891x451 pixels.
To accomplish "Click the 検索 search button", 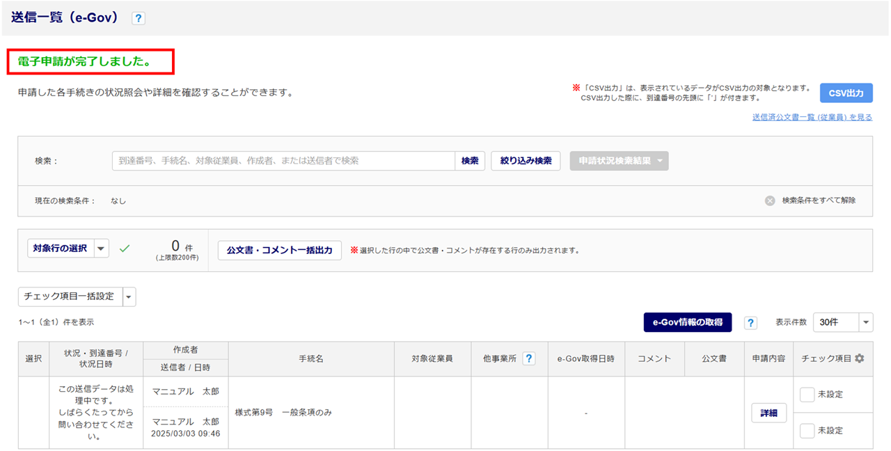I will [x=470, y=161].
